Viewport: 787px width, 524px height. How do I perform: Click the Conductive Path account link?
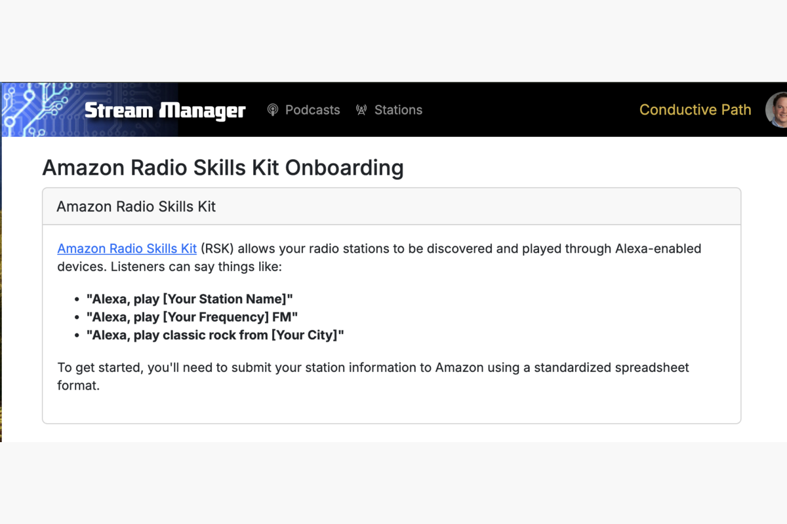click(x=695, y=110)
